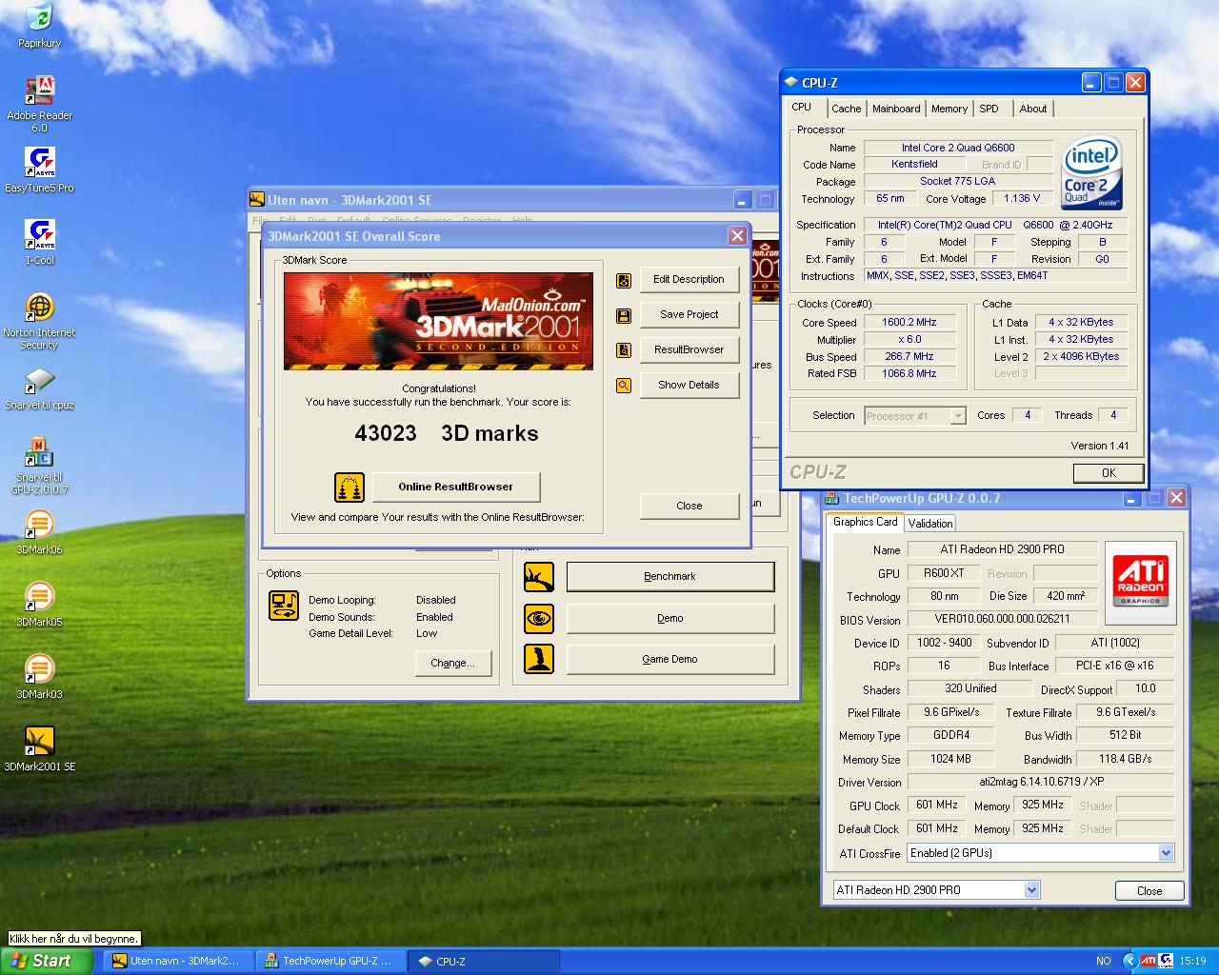Open Snarvei til GPU-Z 0.0.7 shortcut
1219x975 pixels.
(x=39, y=452)
